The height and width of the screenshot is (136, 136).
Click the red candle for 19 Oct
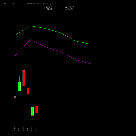coord(37,109)
